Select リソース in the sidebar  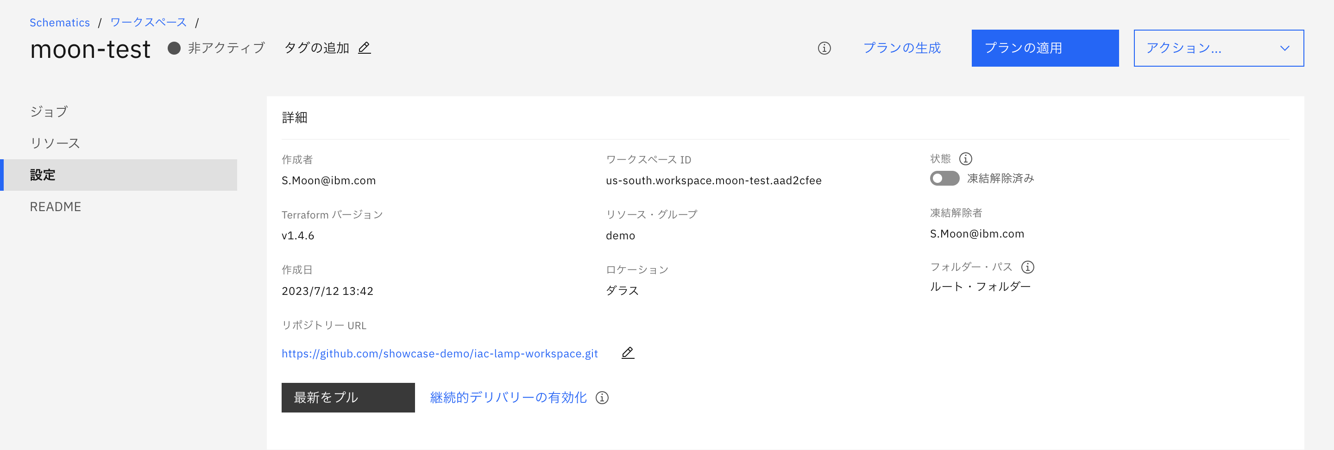click(55, 143)
